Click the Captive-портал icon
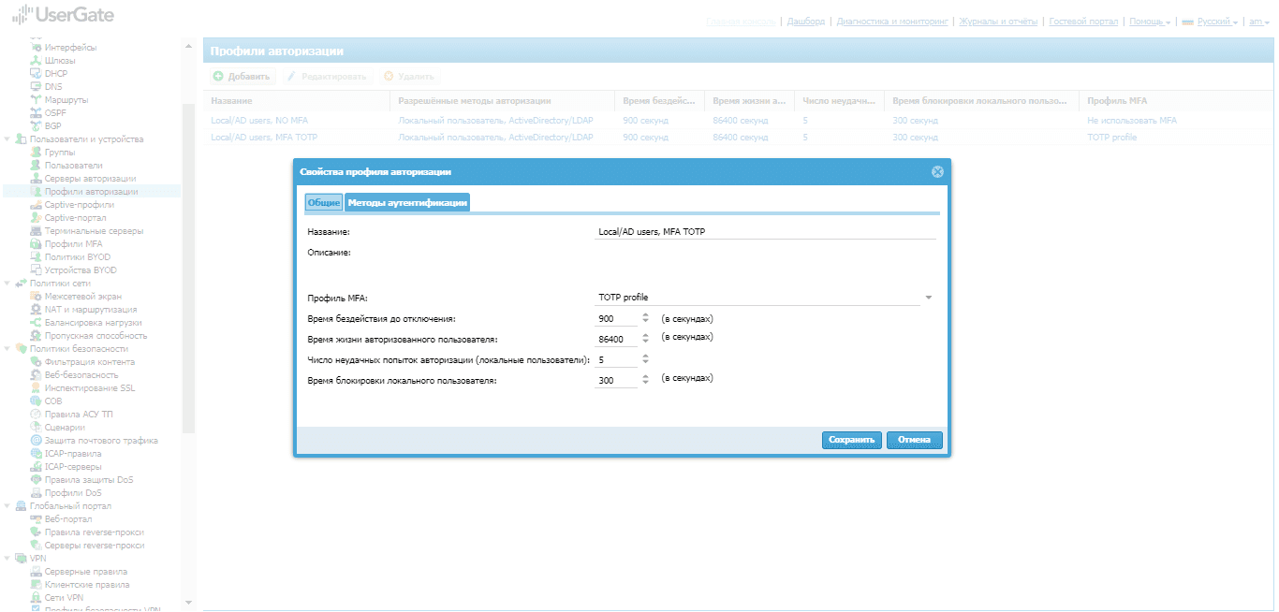The height and width of the screenshot is (612, 1279). coord(37,218)
